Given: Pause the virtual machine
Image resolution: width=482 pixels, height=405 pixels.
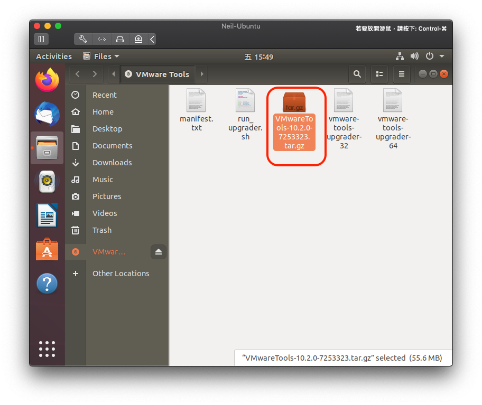Looking at the screenshot, I should coord(41,39).
